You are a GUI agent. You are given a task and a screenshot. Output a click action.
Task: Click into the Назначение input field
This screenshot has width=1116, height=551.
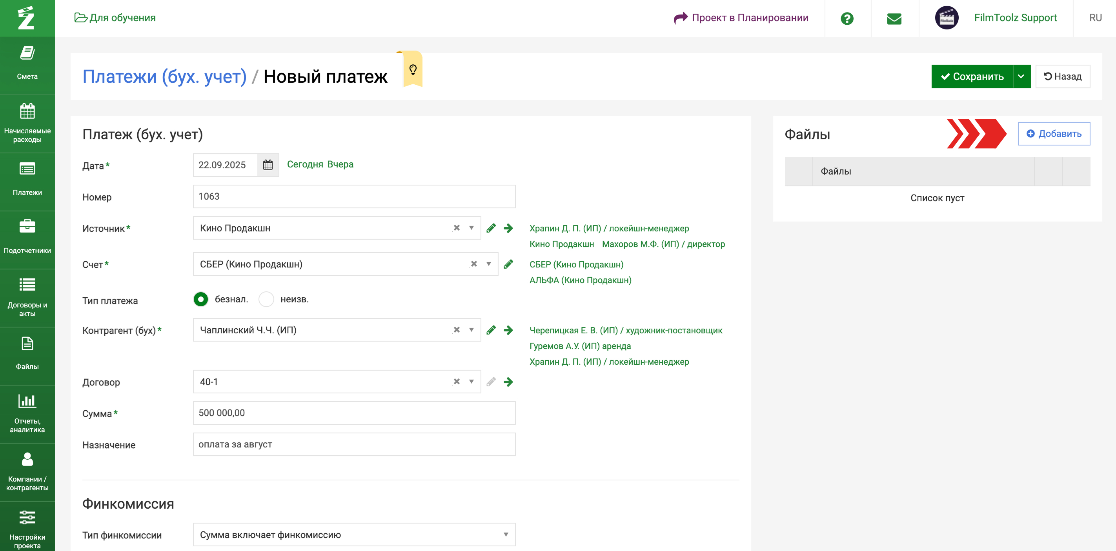coord(354,444)
